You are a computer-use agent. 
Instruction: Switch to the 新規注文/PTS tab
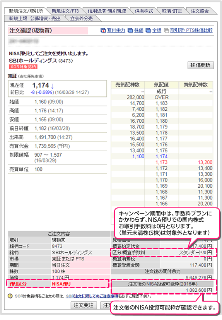click(65, 11)
